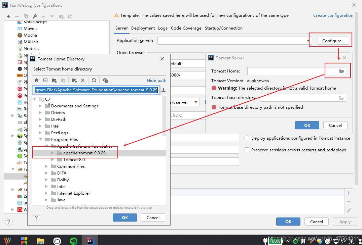Move configuration up arrow icon
The image size is (362, 245).
tap(43, 16)
